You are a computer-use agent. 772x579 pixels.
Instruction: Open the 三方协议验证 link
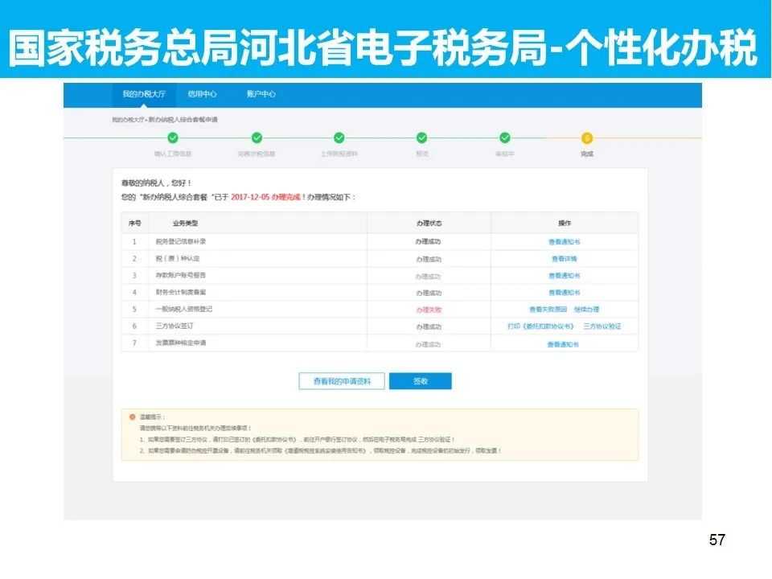coord(602,326)
